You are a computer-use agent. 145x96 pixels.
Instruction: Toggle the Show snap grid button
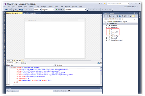point(18,61)
